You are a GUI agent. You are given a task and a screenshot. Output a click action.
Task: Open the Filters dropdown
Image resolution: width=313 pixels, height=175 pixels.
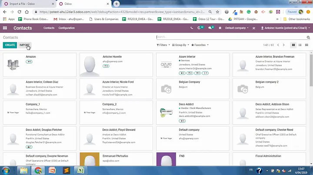(x=163, y=45)
